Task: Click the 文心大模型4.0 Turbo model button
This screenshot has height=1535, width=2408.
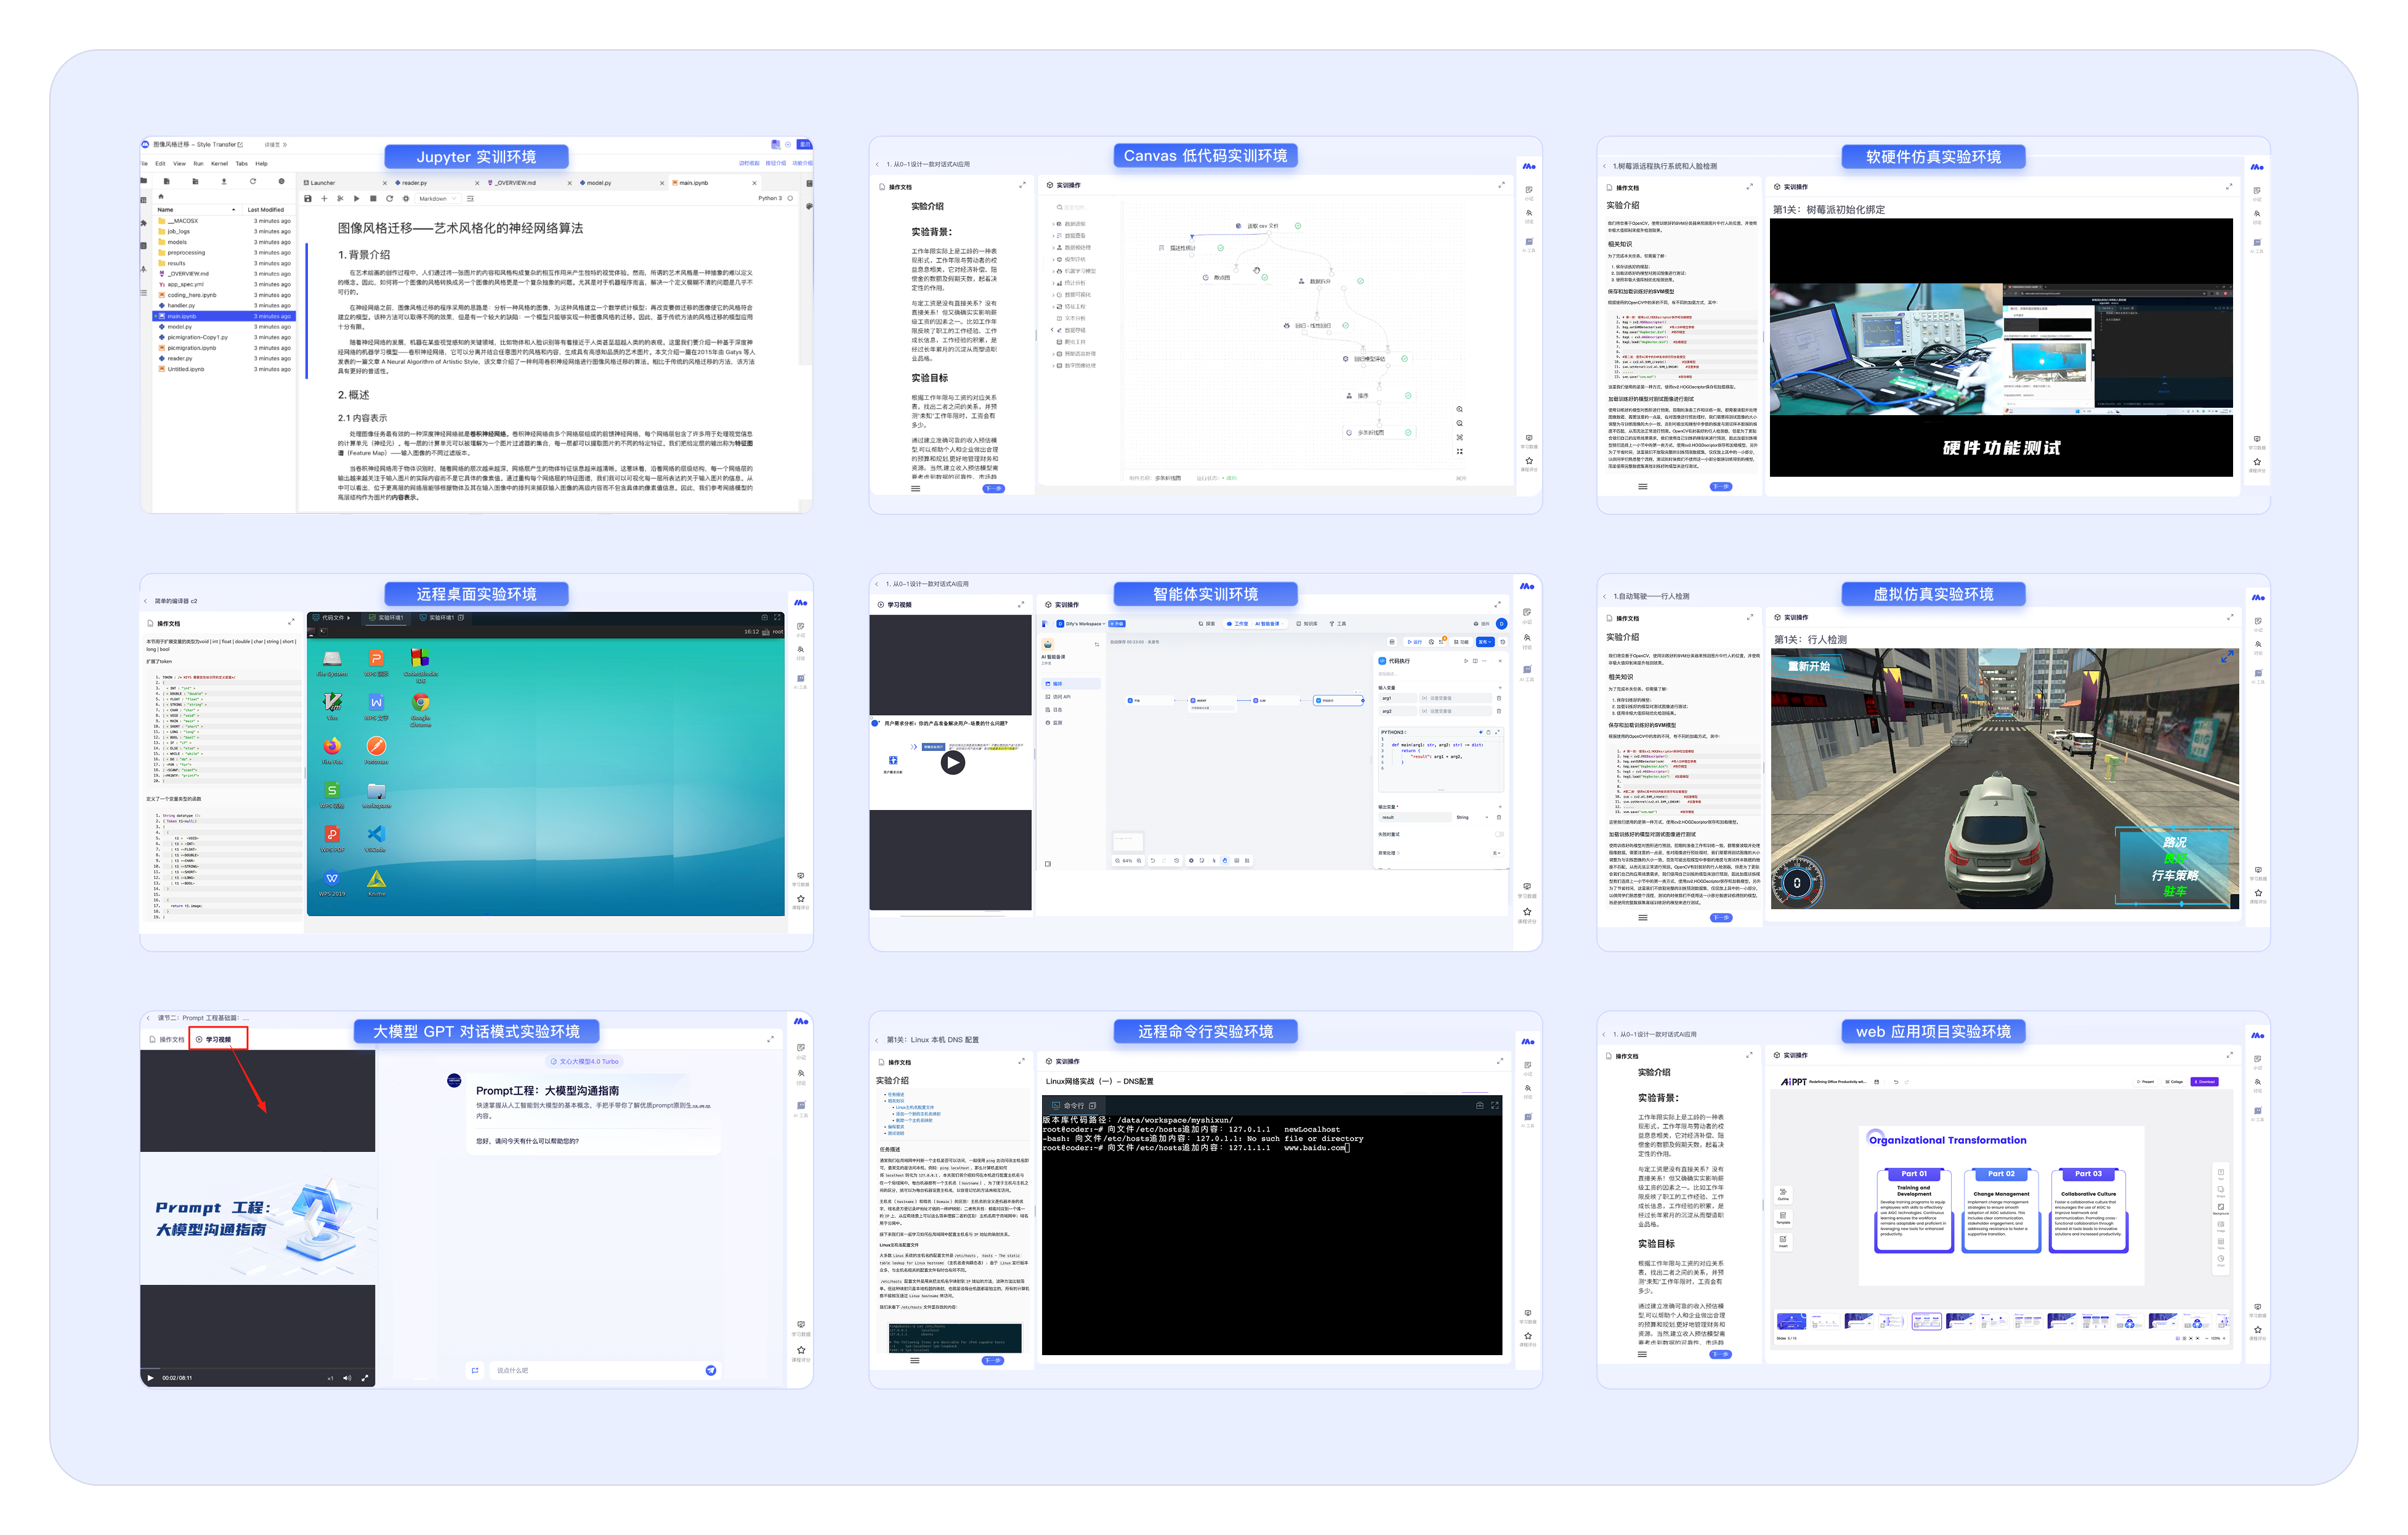Action: (x=584, y=1061)
